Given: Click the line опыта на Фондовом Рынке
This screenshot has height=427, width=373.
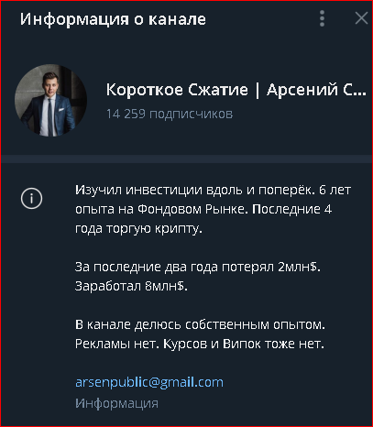Looking at the screenshot, I should tap(203, 209).
